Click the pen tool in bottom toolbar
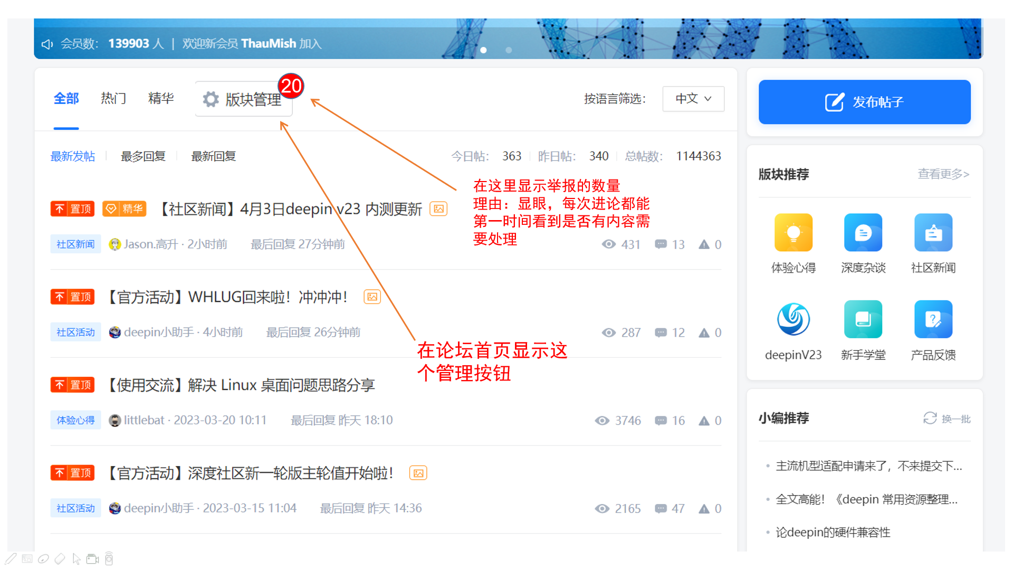The image size is (1013, 570). [11, 559]
